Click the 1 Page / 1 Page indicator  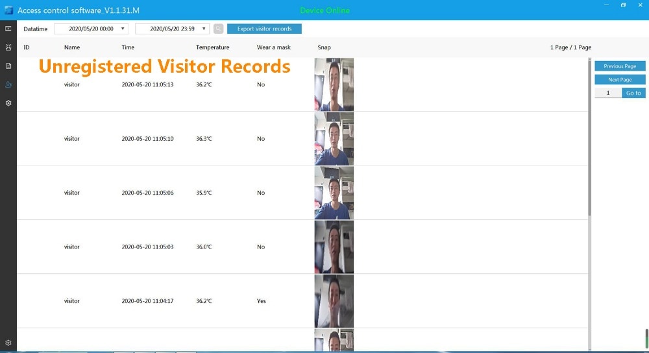coord(570,47)
